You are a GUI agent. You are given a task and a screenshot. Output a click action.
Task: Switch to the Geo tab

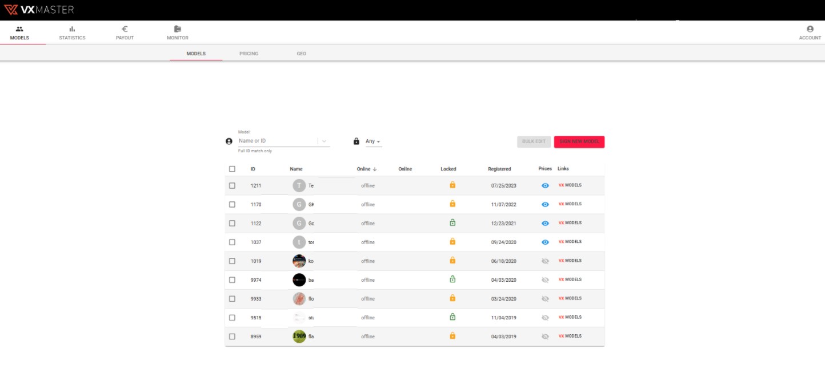301,54
